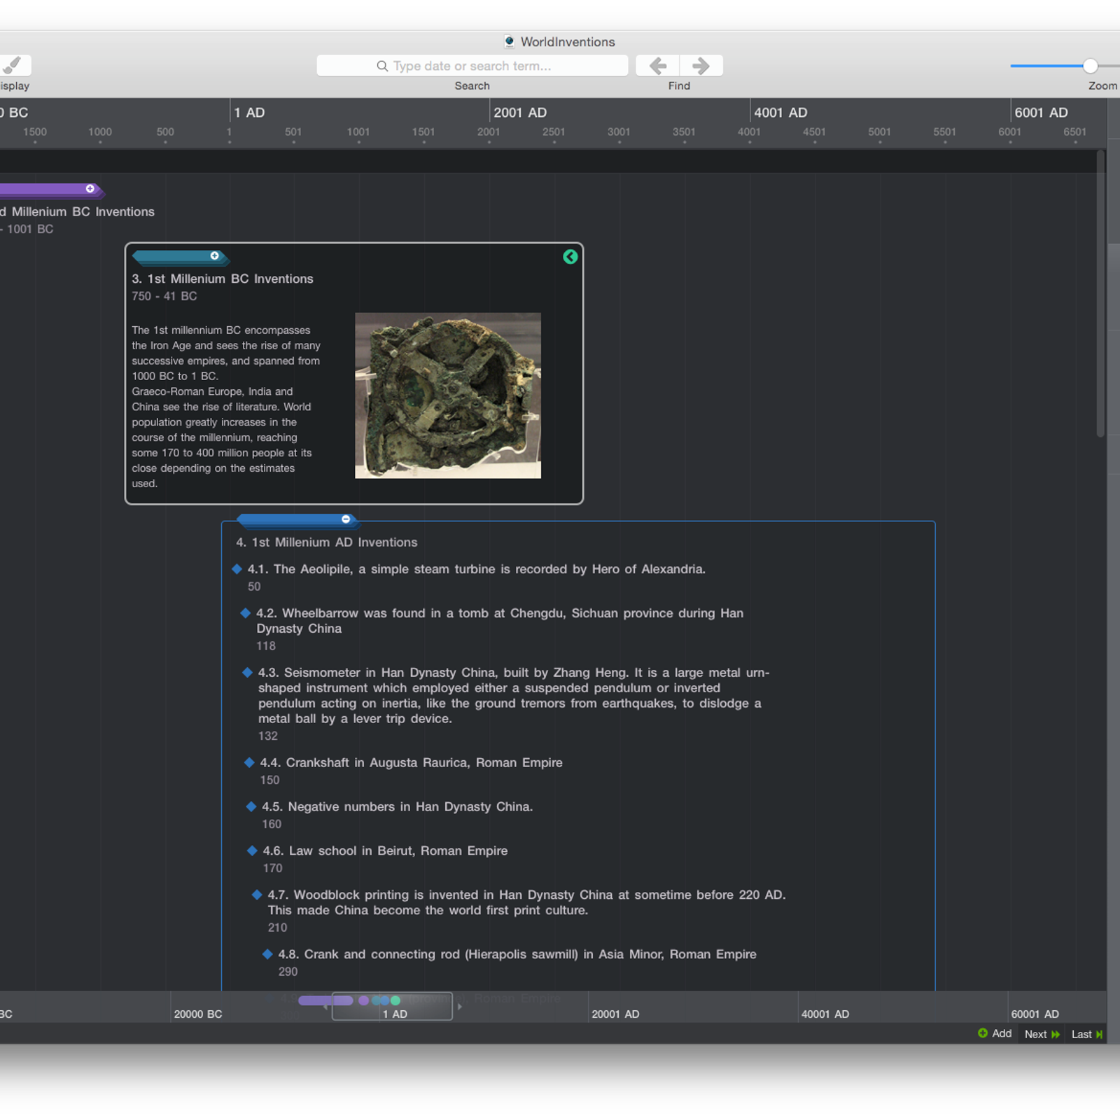Viewport: 1120px width, 1120px height.
Task: Collapse the 1st Millenium AD Inventions span
Action: [x=346, y=519]
